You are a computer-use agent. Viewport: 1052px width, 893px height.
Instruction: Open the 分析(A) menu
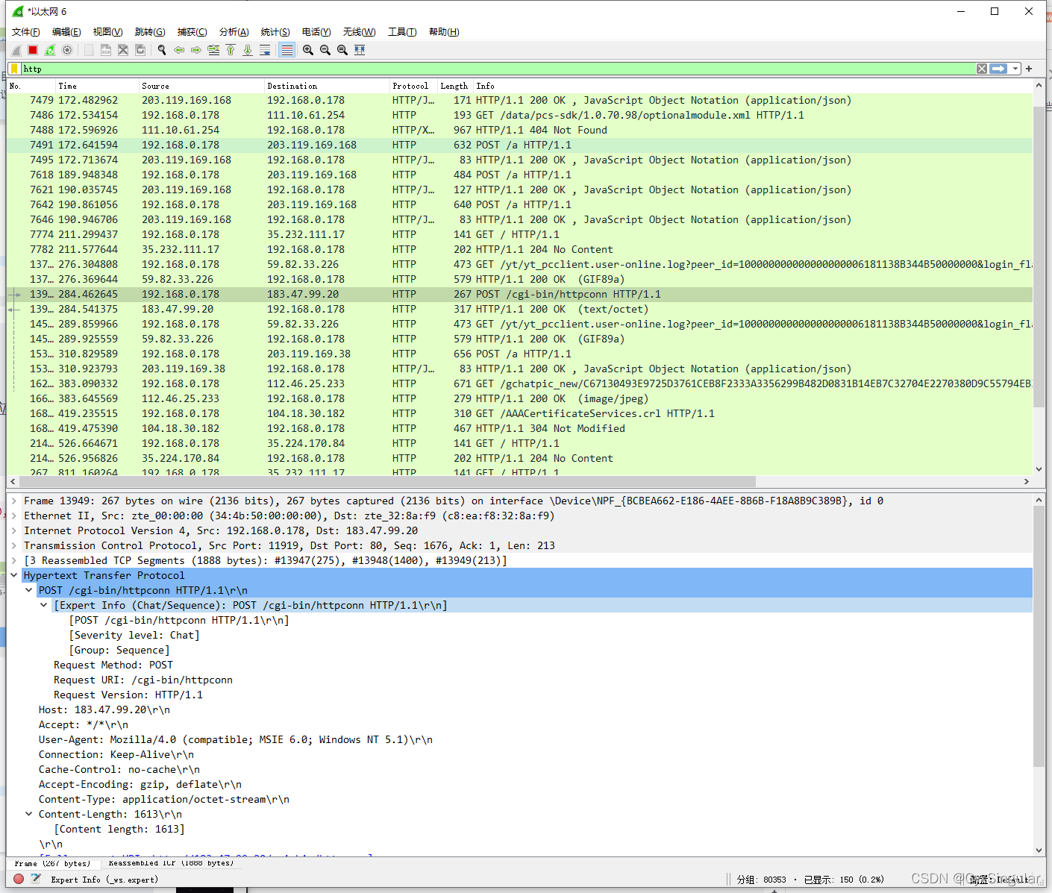pos(234,32)
